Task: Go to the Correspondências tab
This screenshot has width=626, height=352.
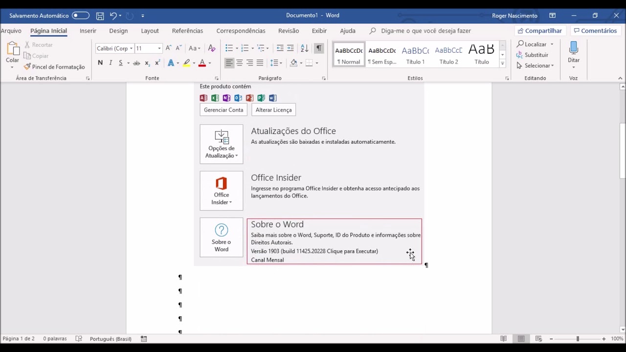Action: (x=241, y=31)
